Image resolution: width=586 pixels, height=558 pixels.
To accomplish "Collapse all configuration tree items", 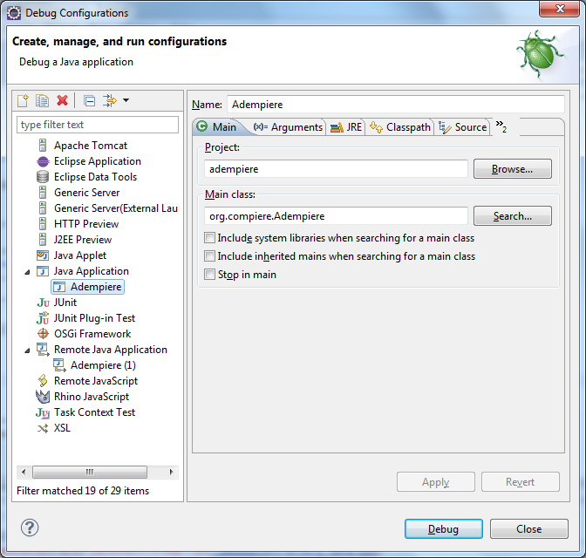I will pos(89,101).
